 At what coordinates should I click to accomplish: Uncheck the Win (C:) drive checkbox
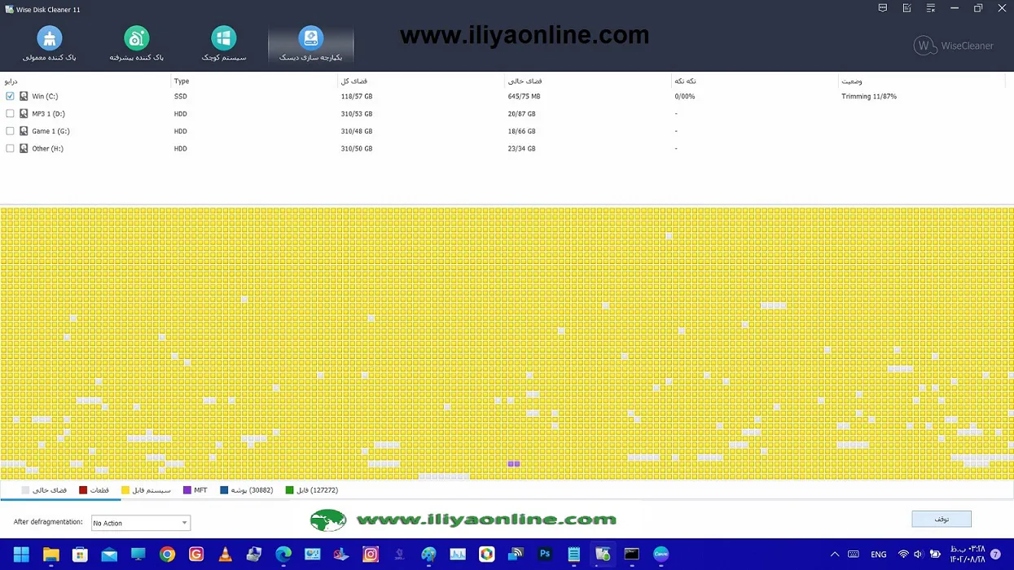[10, 96]
